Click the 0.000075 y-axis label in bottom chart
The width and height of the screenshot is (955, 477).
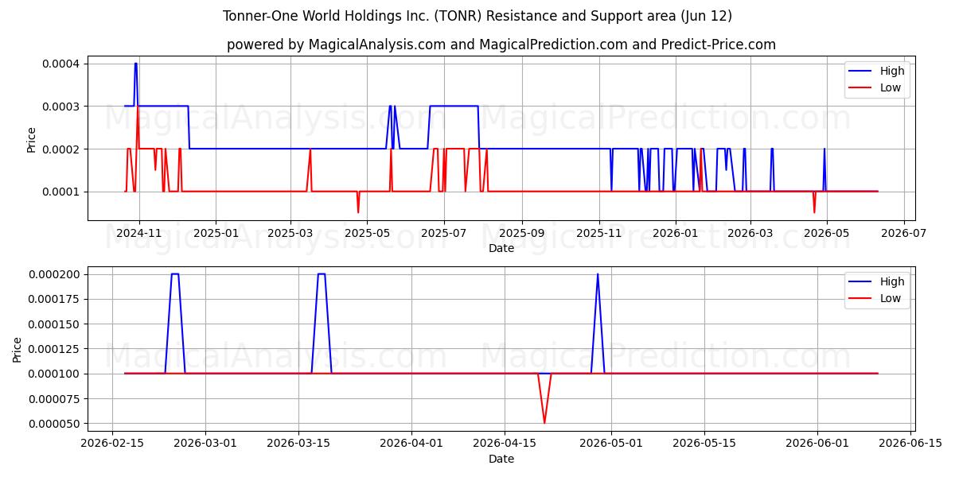pyautogui.click(x=53, y=399)
